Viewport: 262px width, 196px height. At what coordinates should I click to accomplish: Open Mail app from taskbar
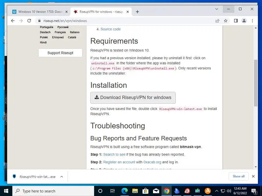coord(156,191)
